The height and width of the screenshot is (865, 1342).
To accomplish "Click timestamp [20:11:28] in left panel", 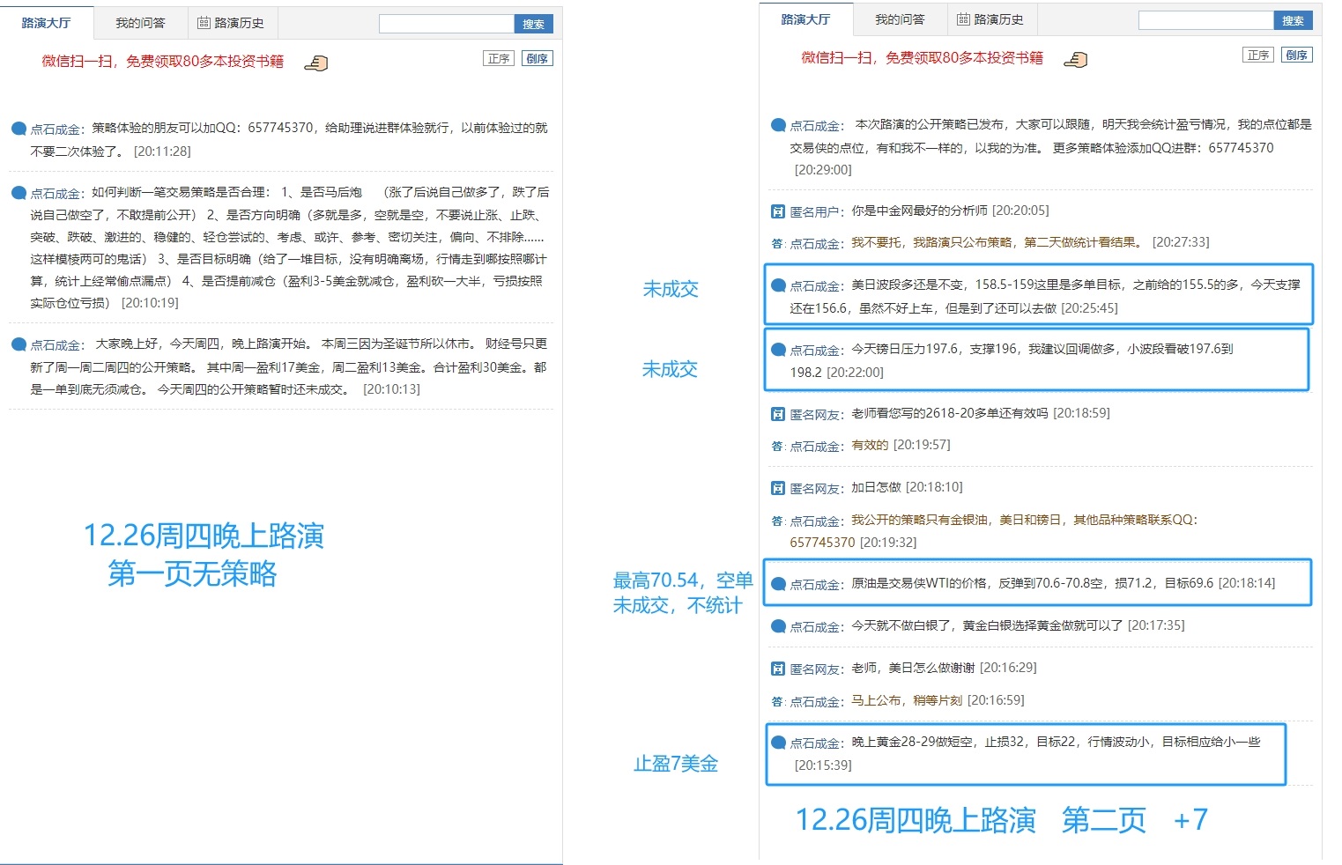I will pos(162,152).
